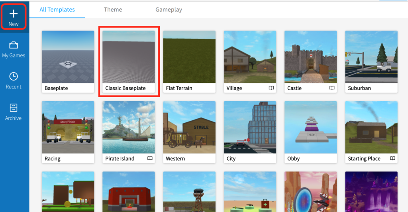Open tutorial book icon on Starting Place template
408x212 pixels.
point(392,159)
